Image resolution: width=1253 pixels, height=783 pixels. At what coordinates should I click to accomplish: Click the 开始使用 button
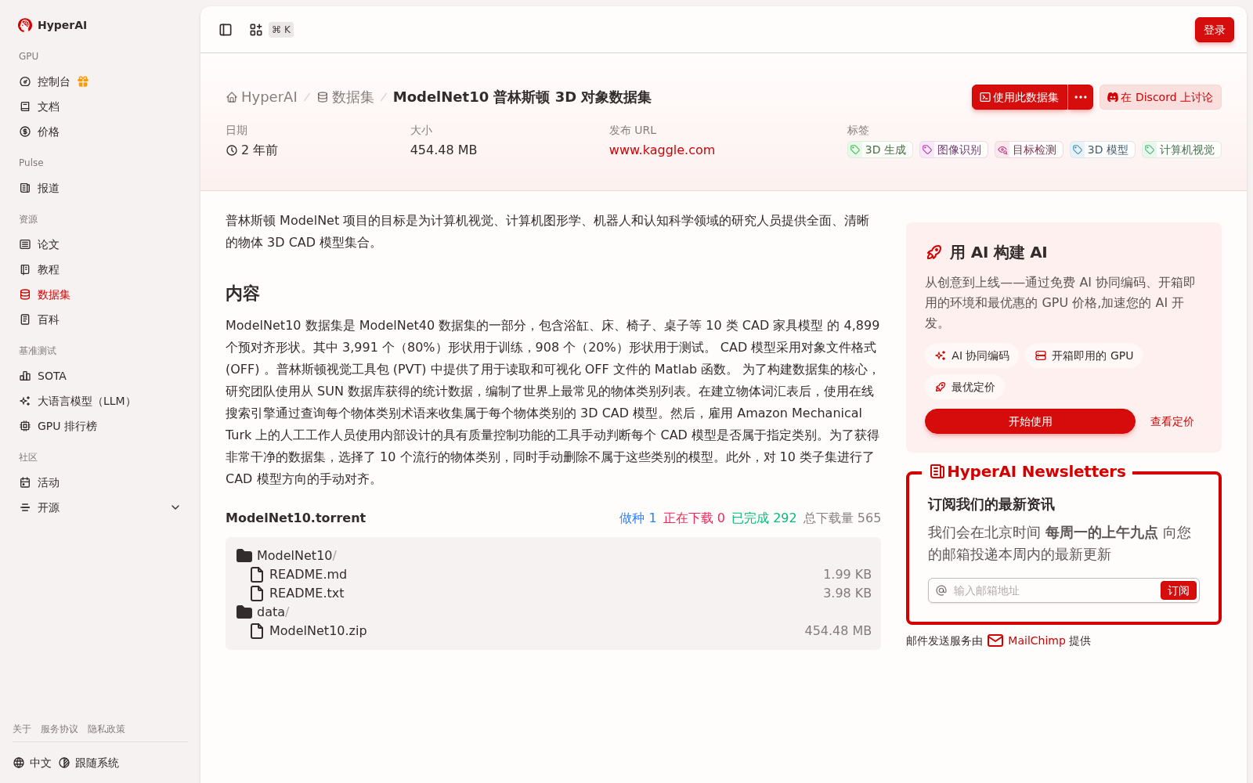pyautogui.click(x=1030, y=421)
